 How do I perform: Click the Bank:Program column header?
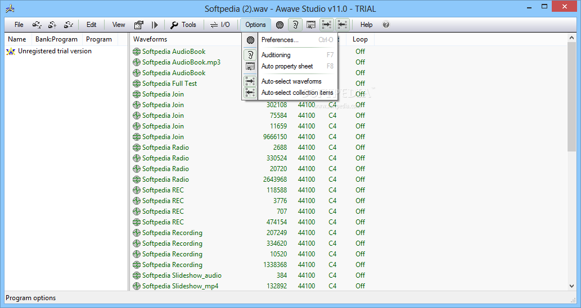click(x=56, y=39)
